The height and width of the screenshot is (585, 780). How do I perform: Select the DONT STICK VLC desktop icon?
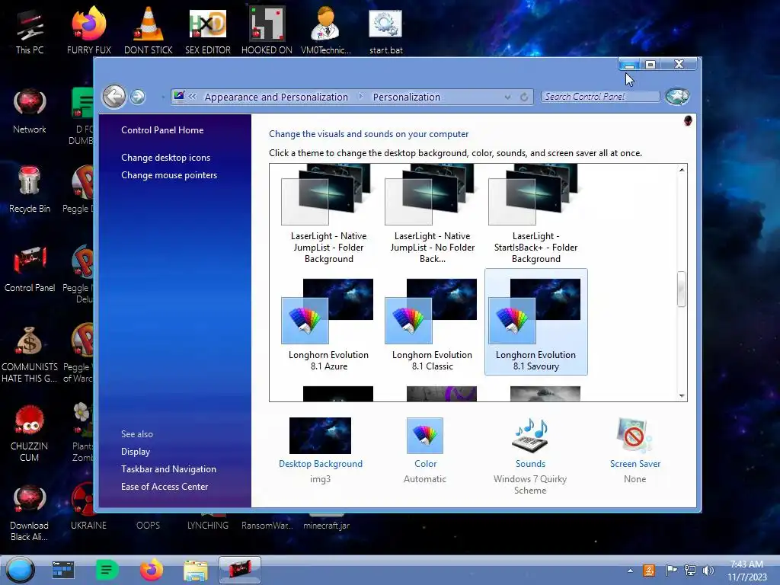149,30
